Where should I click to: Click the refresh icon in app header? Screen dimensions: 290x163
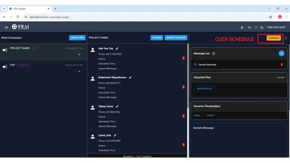256,28
